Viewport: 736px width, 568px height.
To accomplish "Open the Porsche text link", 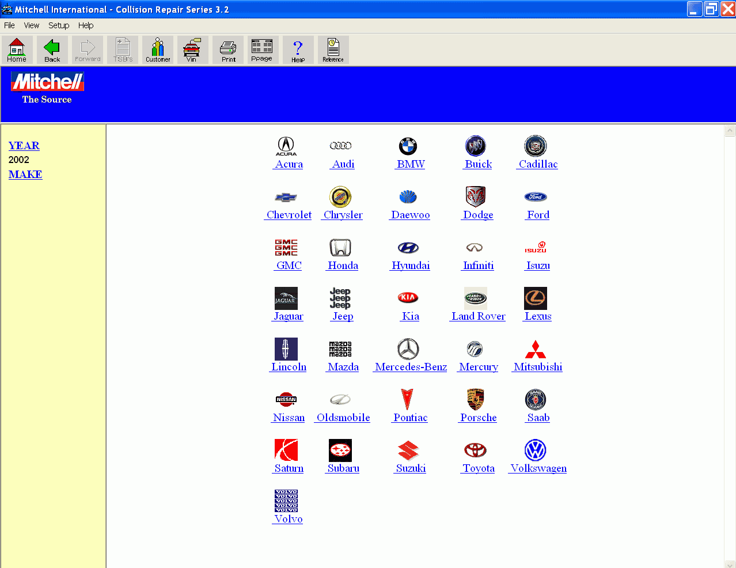I will (x=478, y=418).
